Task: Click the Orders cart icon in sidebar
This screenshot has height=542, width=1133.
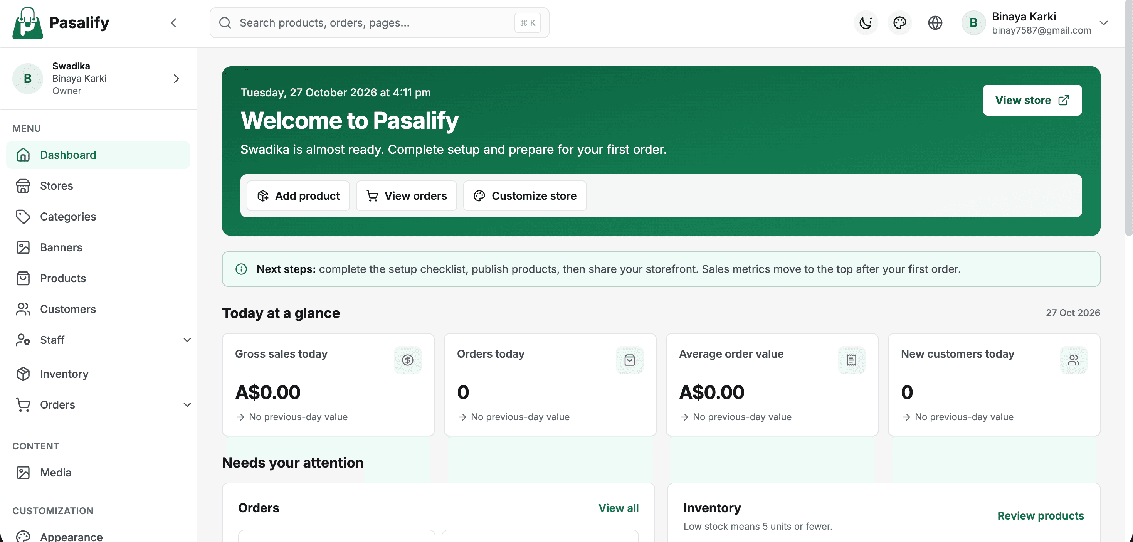Action: pos(23,405)
